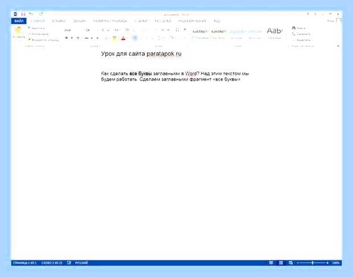This screenshot has width=353, height=277.
Task: Open the ФАЙЛ tab
Action: click(19, 21)
